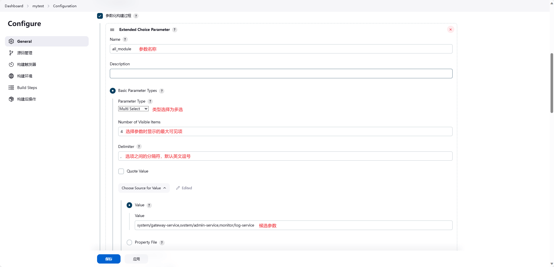Collapse the Choose Source for Value section

point(144,188)
